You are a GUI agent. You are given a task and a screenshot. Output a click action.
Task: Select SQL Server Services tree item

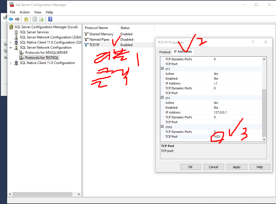click(34, 32)
